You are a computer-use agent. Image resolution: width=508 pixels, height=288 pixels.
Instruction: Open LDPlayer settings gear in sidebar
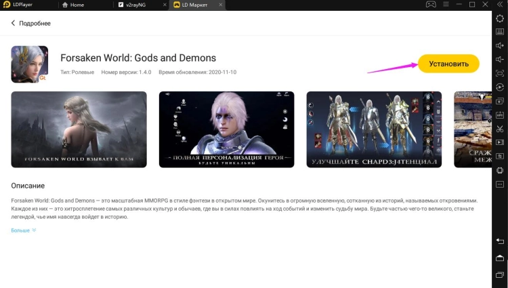[x=500, y=18]
